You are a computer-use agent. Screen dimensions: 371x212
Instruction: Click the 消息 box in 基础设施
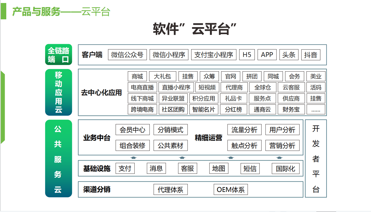click(x=156, y=168)
